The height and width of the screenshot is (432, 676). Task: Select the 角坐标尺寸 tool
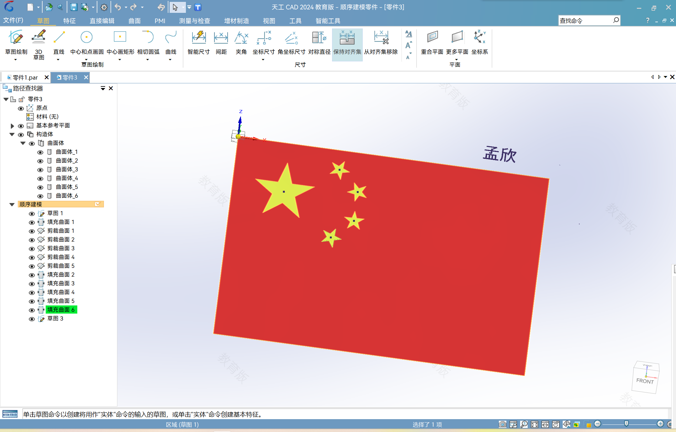(291, 42)
